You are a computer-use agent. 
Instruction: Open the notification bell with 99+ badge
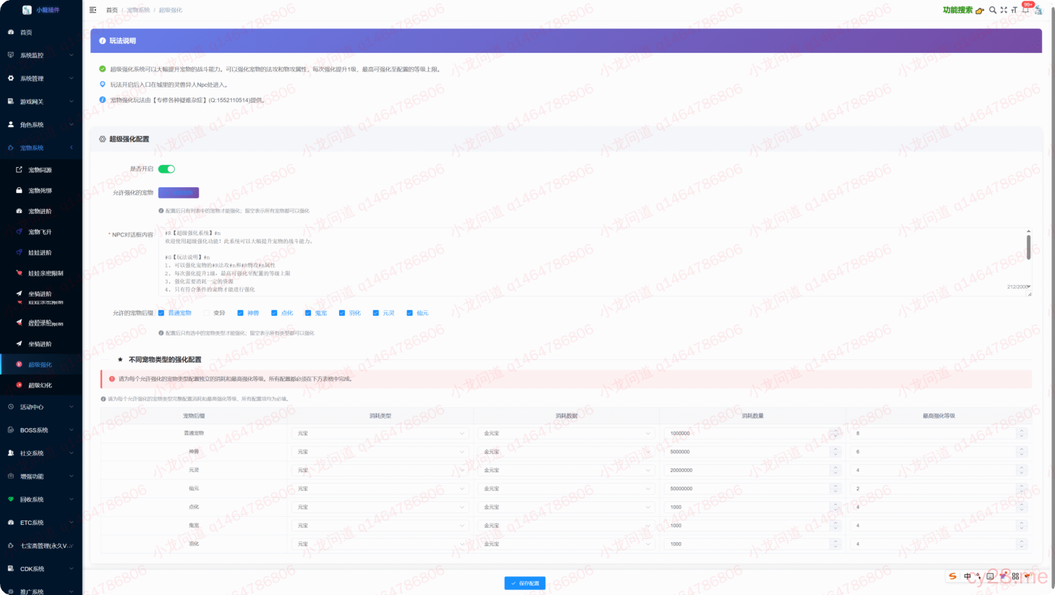coord(1025,9)
